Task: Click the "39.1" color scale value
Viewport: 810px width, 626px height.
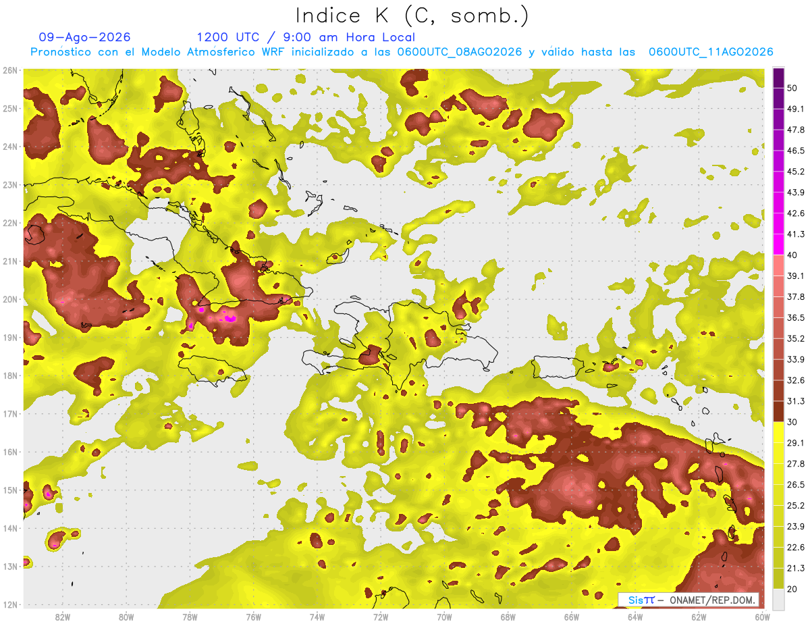Action: [x=796, y=276]
